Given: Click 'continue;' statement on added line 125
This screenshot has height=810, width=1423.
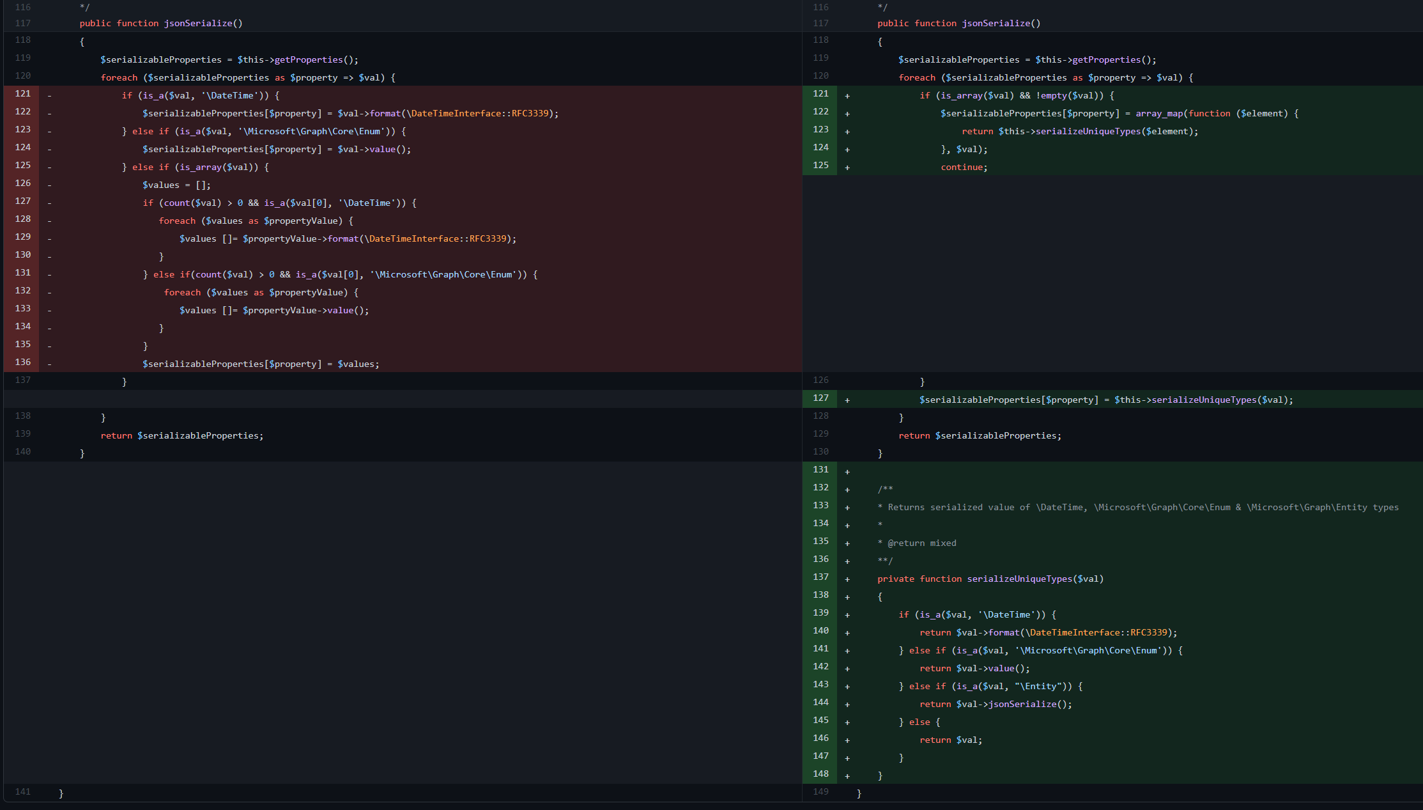Looking at the screenshot, I should [x=964, y=167].
